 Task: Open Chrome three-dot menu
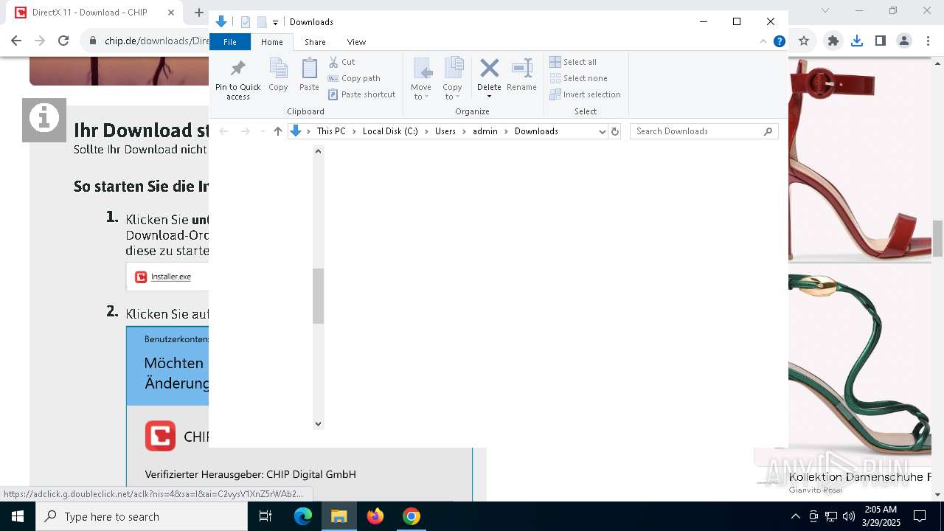point(928,41)
